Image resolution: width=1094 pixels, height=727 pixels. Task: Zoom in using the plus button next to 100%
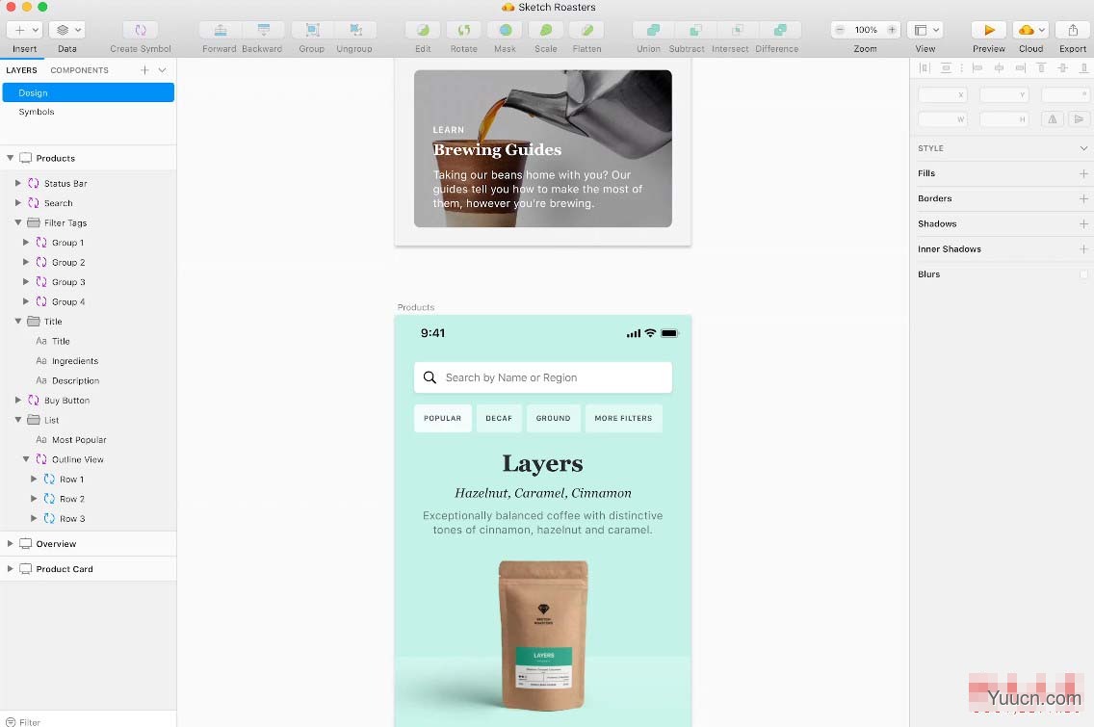point(892,31)
